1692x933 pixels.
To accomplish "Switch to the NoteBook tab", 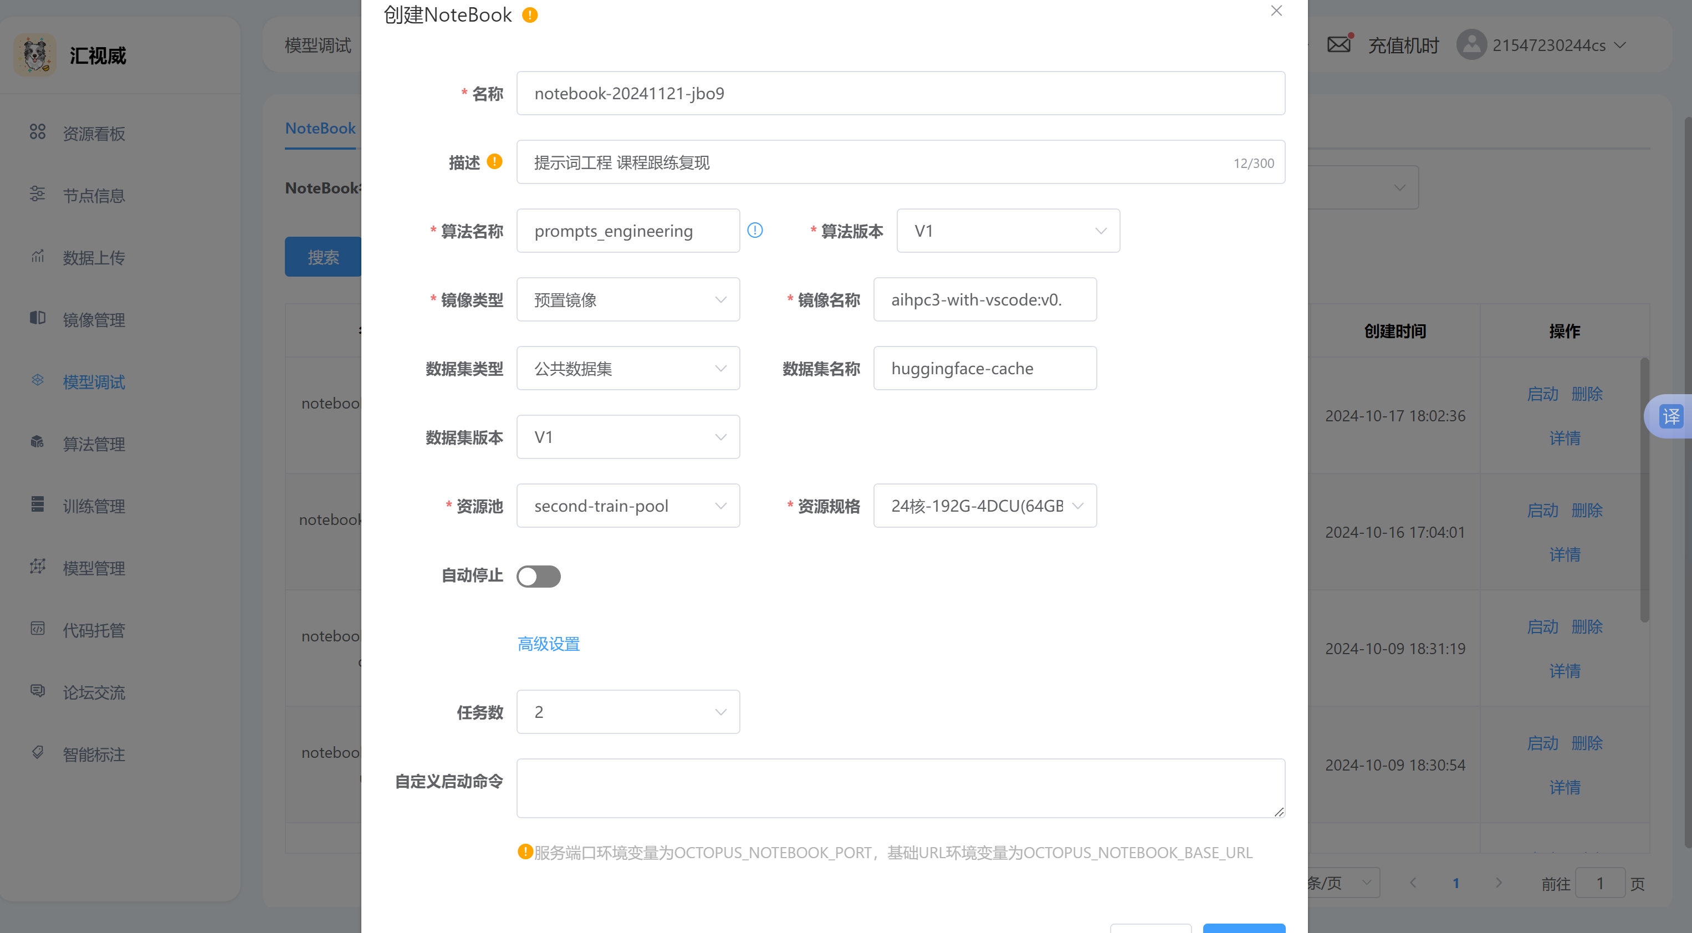I will coord(320,128).
